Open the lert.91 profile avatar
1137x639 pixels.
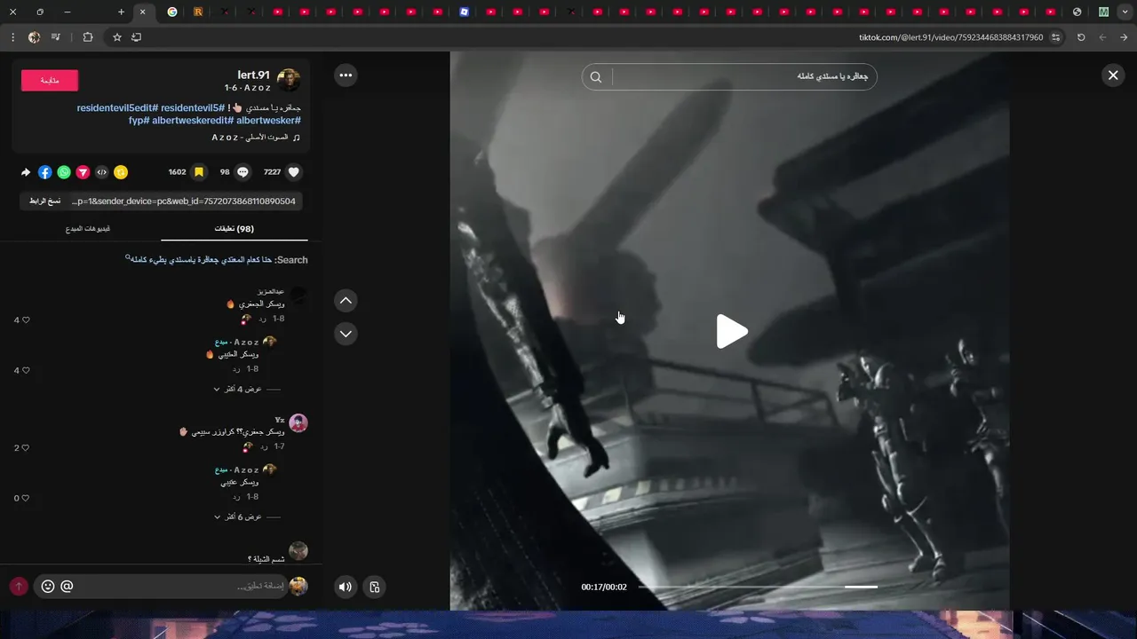tap(289, 81)
